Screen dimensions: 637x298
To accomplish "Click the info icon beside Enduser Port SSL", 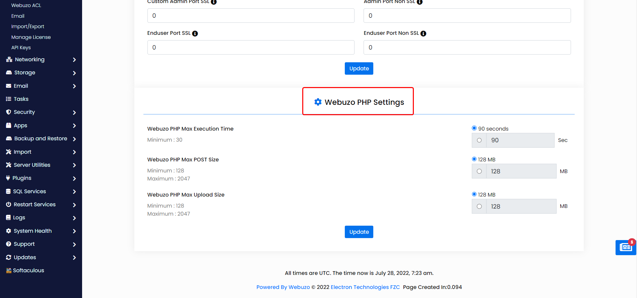I will [195, 33].
